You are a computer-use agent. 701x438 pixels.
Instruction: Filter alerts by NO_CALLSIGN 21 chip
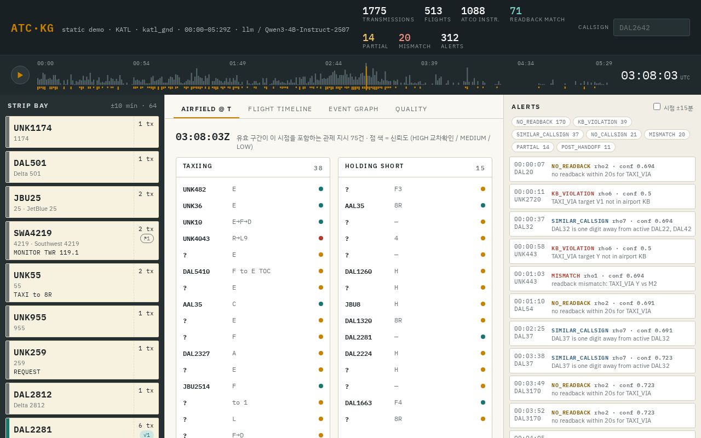(x=614, y=135)
